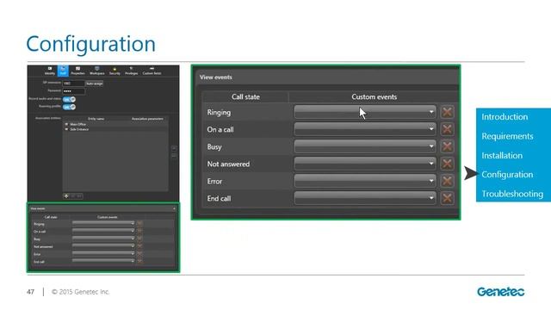Clear the Error custom event in enlarged panel
This screenshot has width=551, height=310.
click(x=447, y=181)
